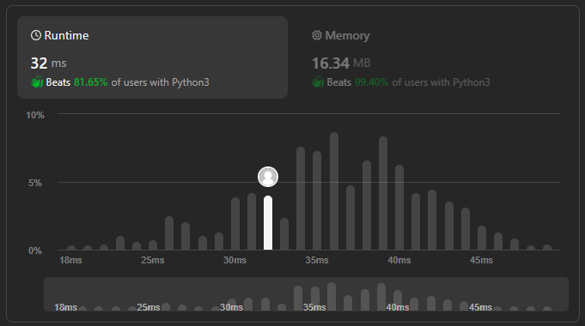Click the tallest bar at 36ms
Screen dimensions: 585x326
tap(334, 191)
